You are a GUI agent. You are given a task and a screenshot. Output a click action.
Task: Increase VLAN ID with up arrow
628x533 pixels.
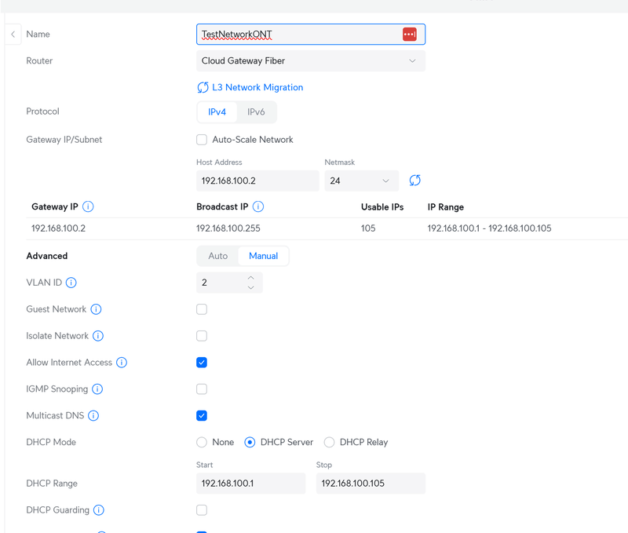tap(250, 277)
